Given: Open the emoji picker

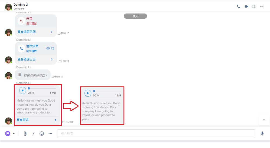Looking at the screenshot, I should pos(42,134).
